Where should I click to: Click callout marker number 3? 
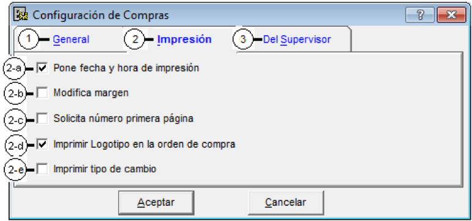pos(243,39)
